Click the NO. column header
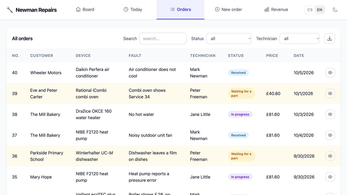 click(15, 56)
